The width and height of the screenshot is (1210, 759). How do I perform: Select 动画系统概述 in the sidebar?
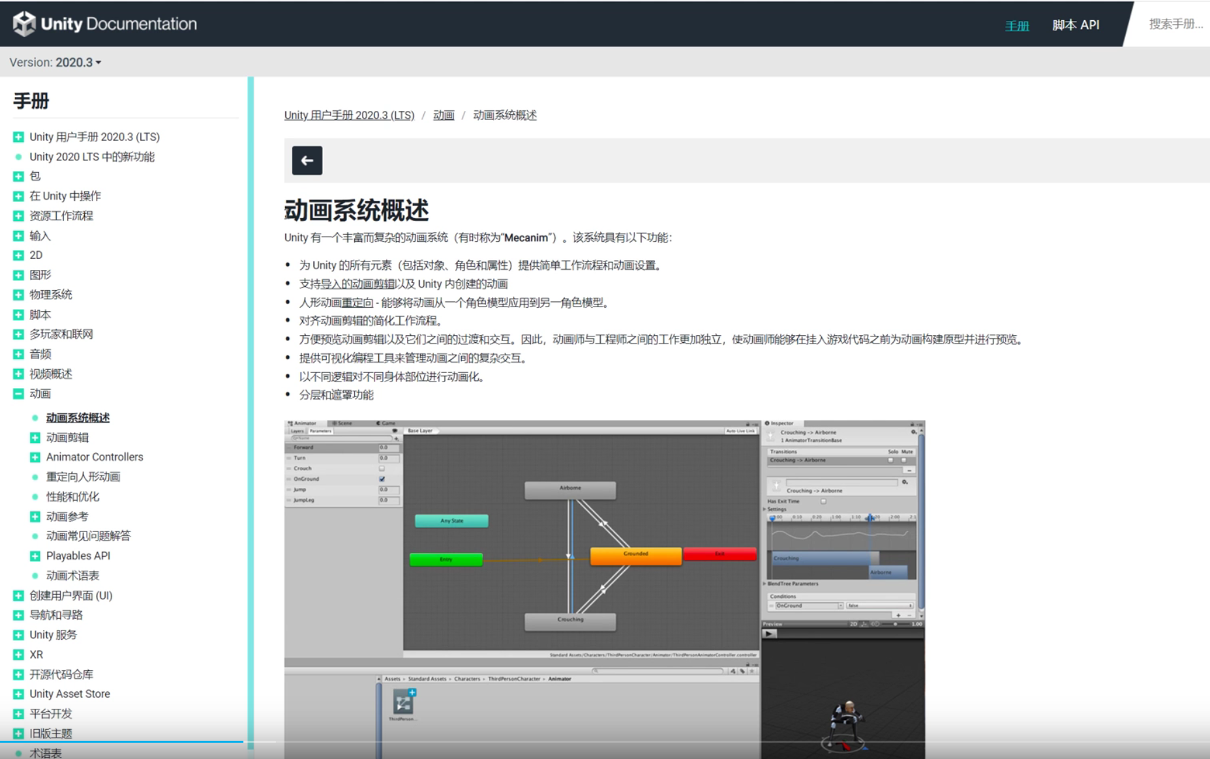[78, 418]
